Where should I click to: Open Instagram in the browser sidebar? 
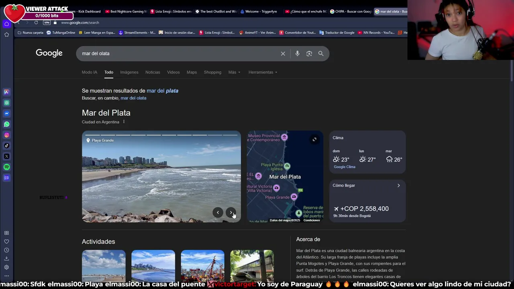pyautogui.click(x=6, y=135)
